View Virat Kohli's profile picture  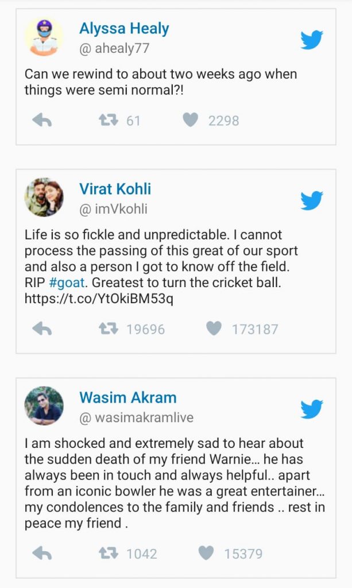(x=44, y=198)
